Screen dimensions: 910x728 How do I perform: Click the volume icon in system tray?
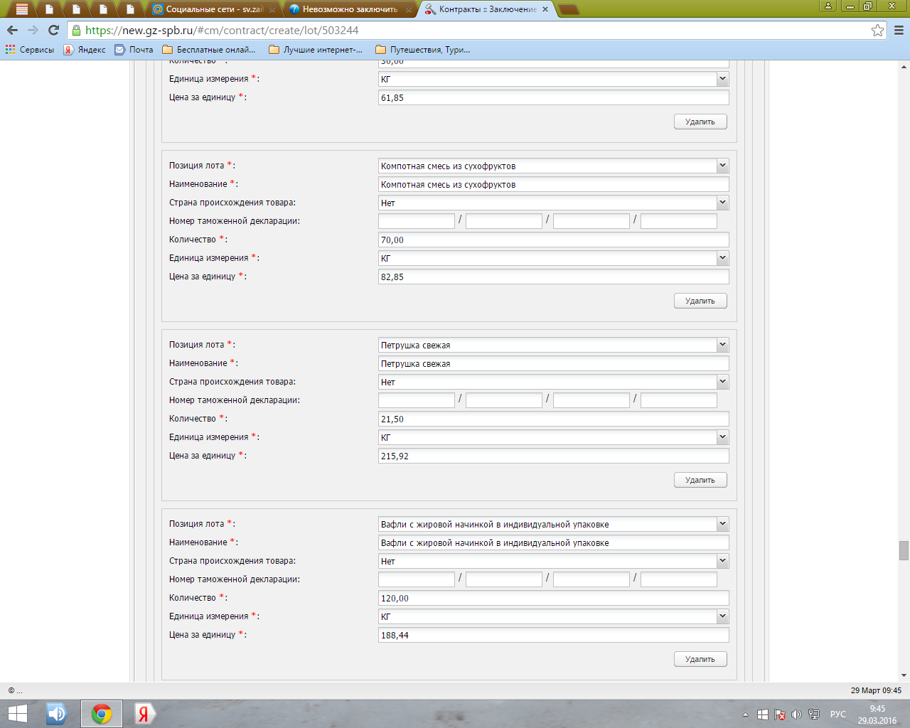796,714
